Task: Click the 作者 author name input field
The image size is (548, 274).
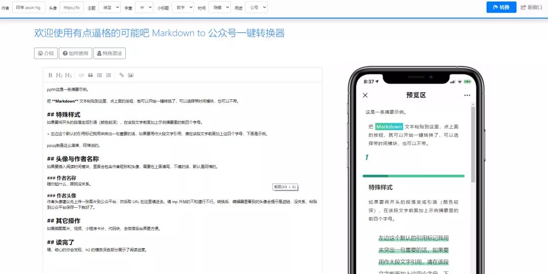Action: click(x=28, y=8)
